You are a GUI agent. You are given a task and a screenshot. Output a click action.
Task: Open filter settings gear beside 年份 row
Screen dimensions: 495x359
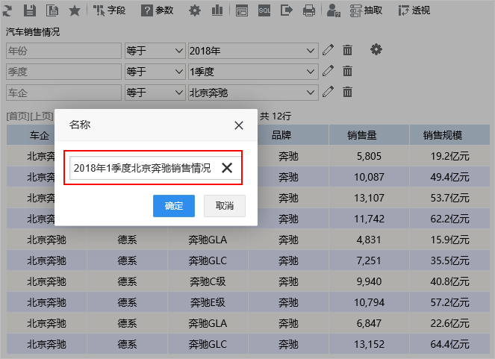[x=376, y=49]
